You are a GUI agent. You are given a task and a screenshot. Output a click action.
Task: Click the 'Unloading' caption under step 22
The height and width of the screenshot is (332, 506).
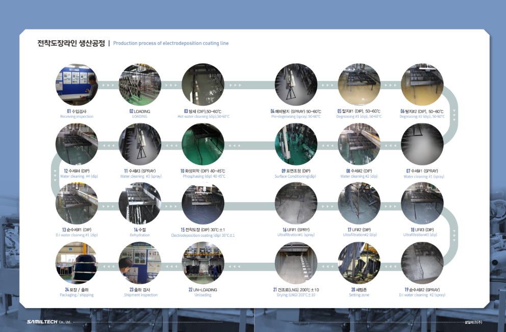click(x=203, y=295)
